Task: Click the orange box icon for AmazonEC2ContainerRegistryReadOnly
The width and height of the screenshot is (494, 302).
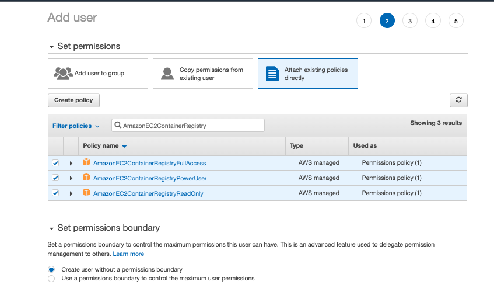Action: pyautogui.click(x=86, y=193)
